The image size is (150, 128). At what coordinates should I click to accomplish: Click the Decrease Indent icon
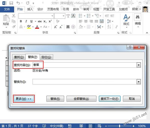[x=107, y=16]
